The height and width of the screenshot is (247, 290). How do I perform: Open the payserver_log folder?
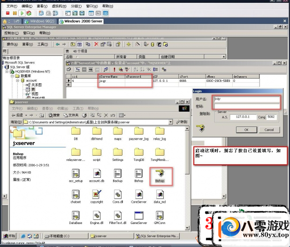click(139, 134)
